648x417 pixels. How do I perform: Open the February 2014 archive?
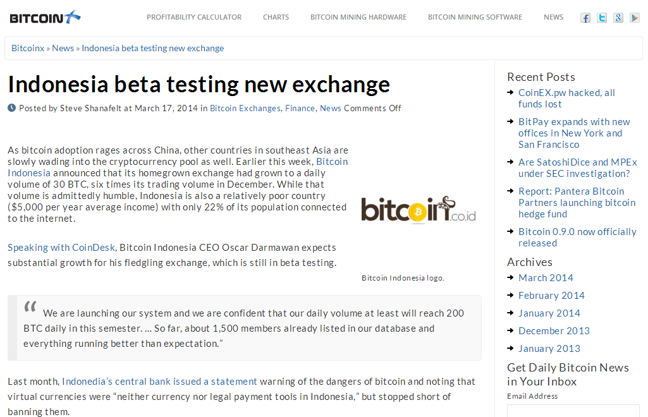click(x=551, y=296)
